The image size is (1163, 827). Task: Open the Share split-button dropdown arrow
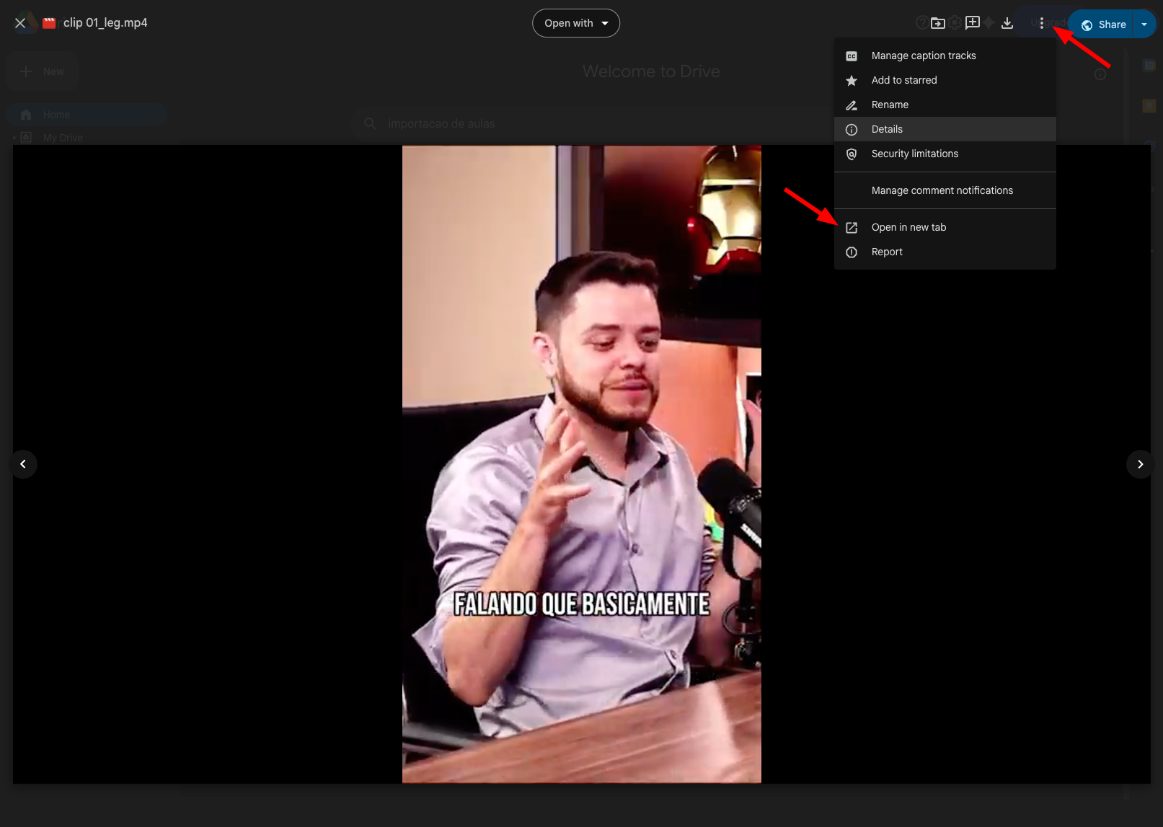1144,24
